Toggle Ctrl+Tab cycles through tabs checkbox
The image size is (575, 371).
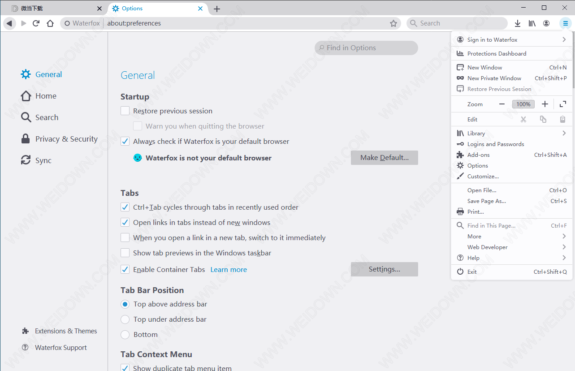click(x=125, y=207)
